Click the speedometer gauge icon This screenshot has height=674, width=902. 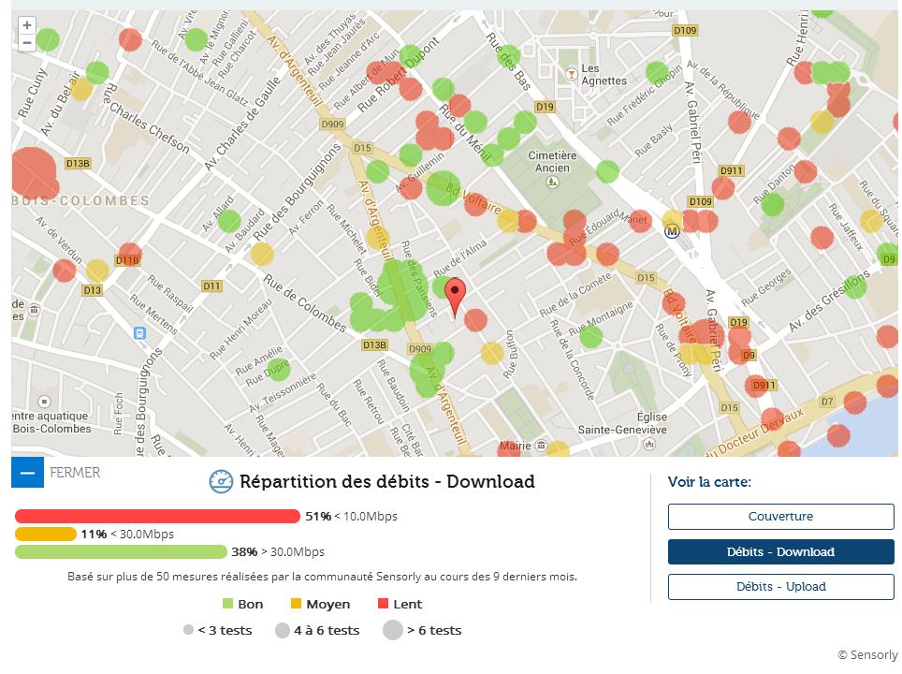221,481
